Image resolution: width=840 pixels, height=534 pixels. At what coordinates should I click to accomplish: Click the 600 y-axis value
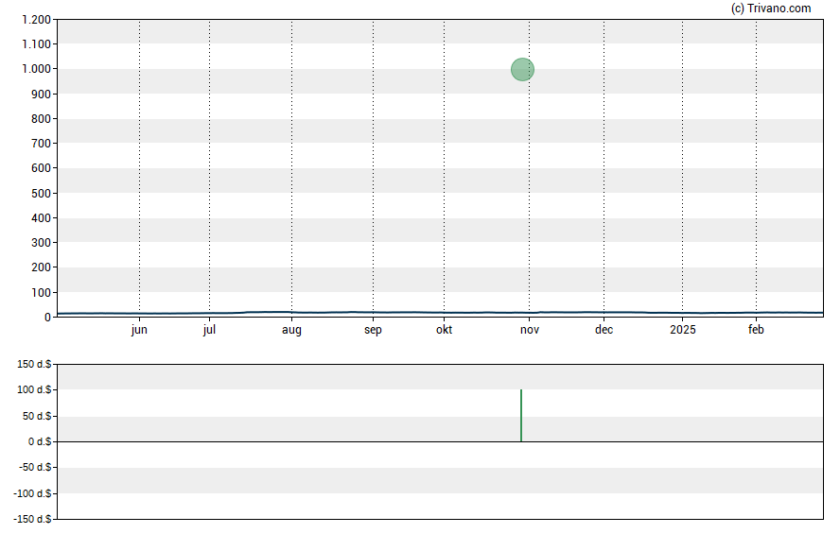41,168
